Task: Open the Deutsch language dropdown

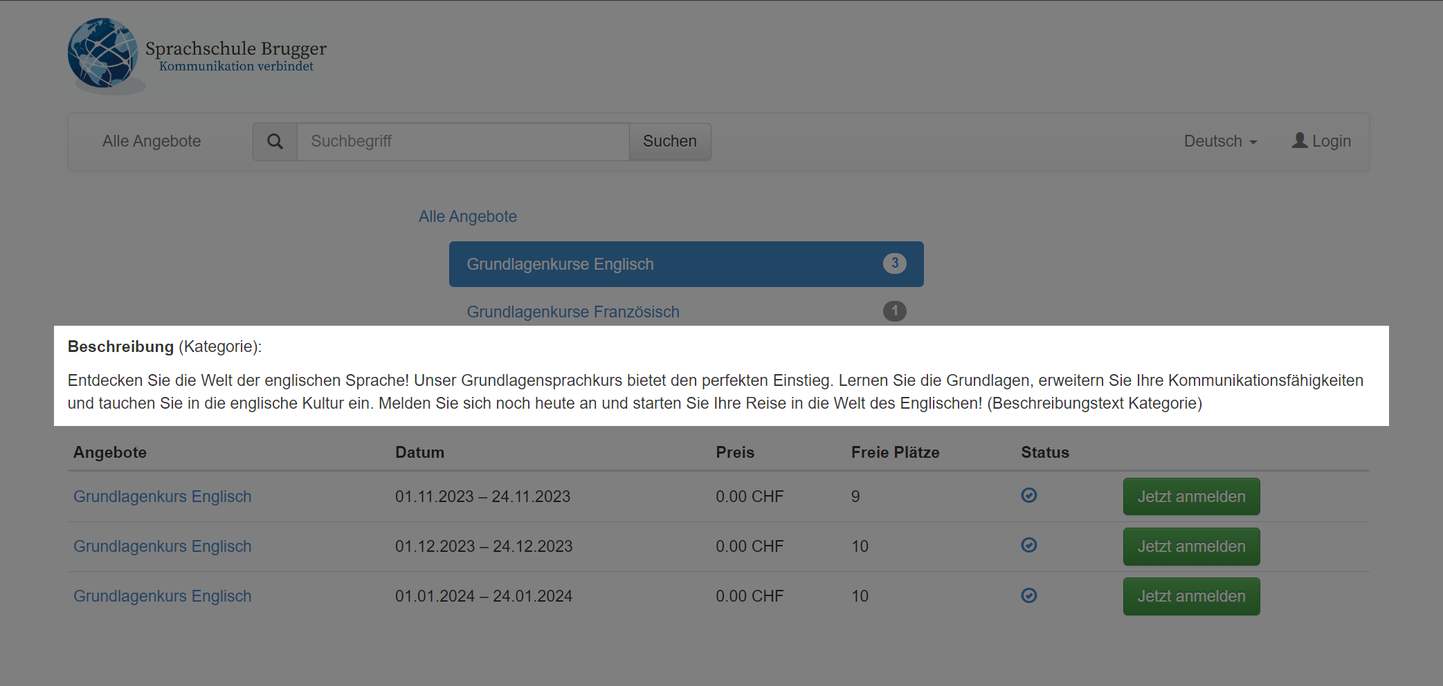Action: [x=1220, y=141]
